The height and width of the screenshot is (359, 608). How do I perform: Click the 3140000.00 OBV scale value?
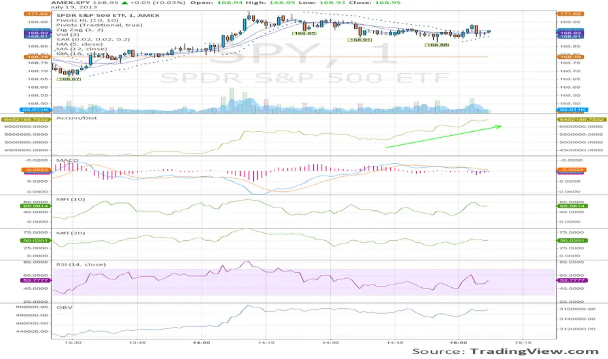point(578,319)
